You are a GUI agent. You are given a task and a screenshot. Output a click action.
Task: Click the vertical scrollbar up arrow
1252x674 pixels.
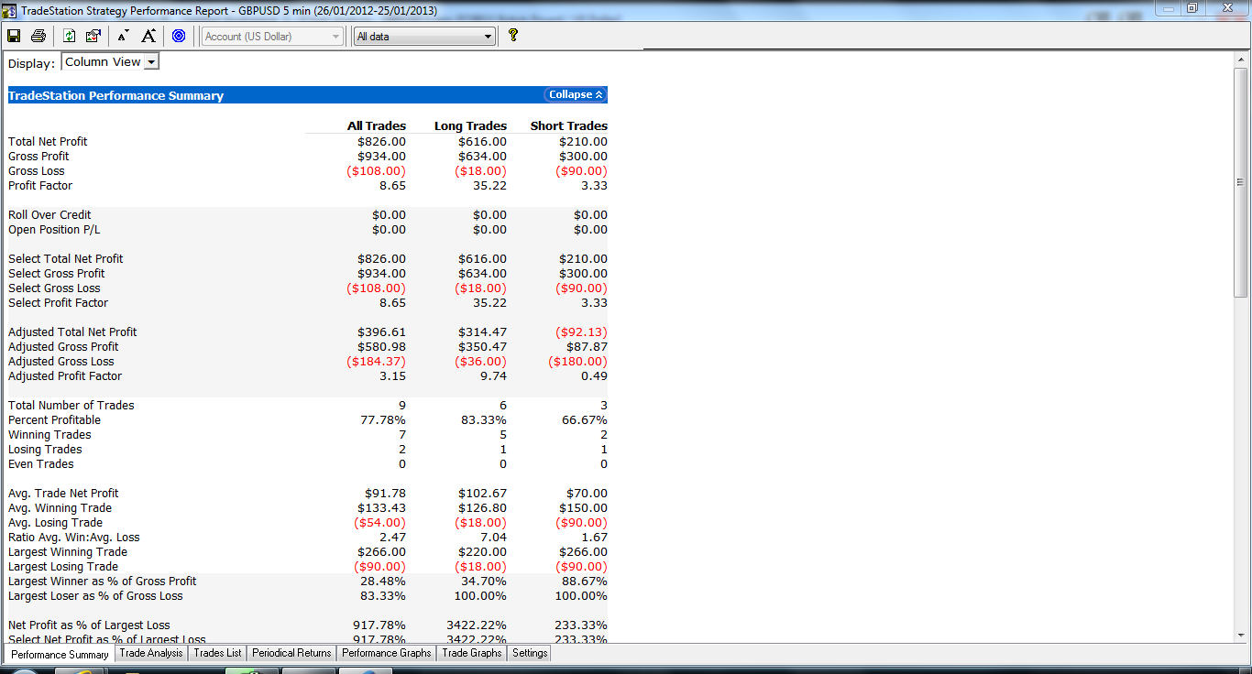(x=1241, y=60)
